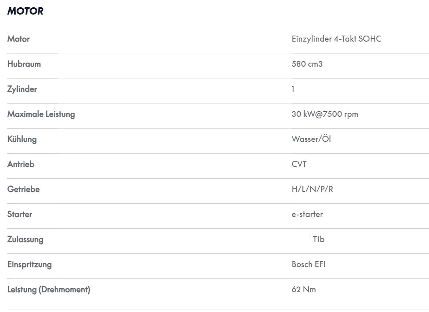
Task: Select the Motor row label
Action: click(x=18, y=39)
